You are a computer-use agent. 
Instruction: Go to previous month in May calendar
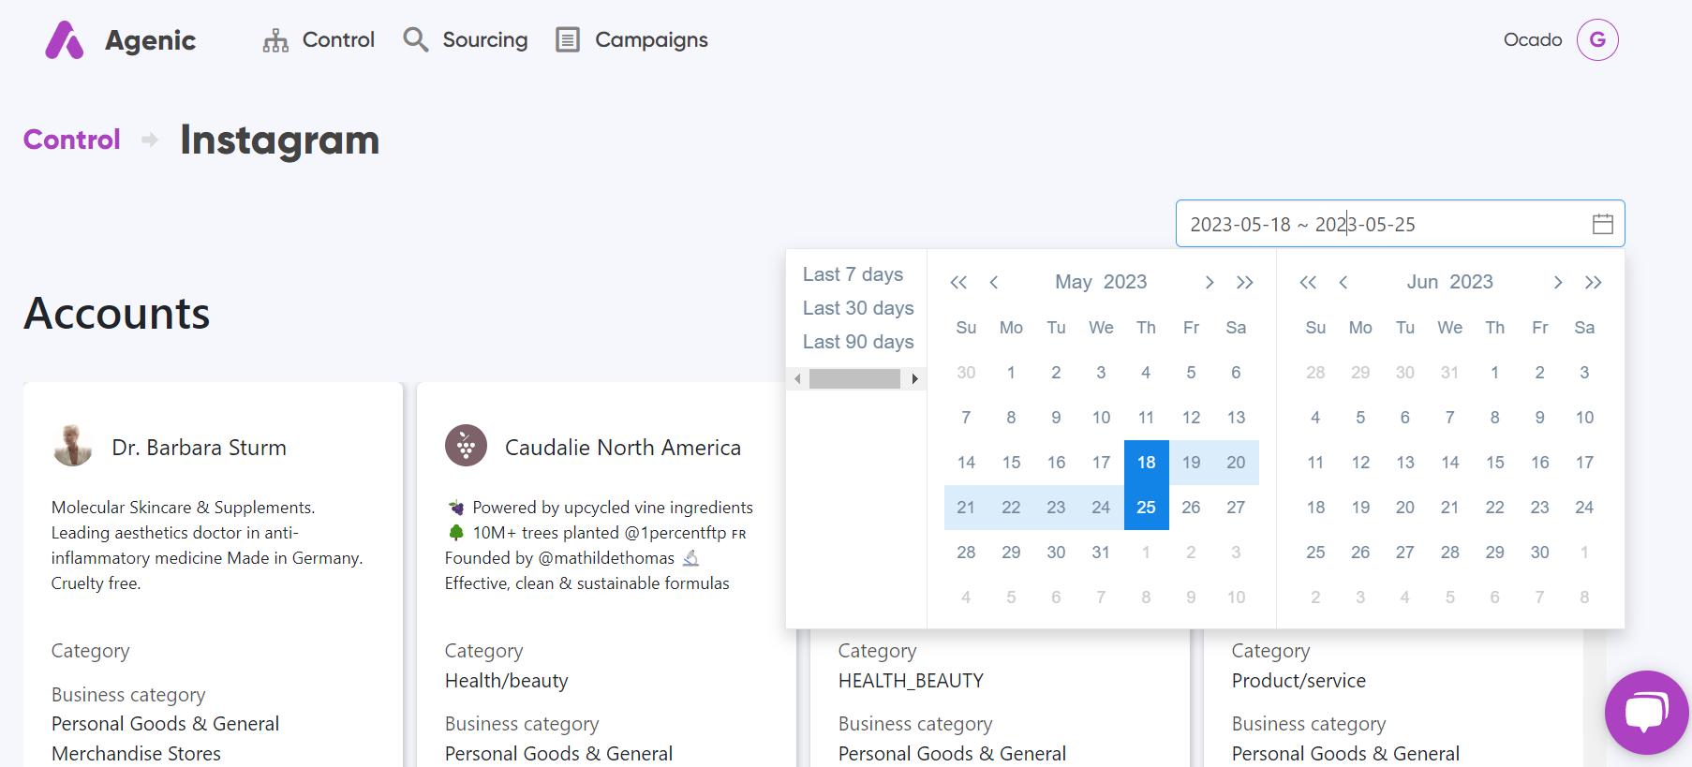(994, 283)
